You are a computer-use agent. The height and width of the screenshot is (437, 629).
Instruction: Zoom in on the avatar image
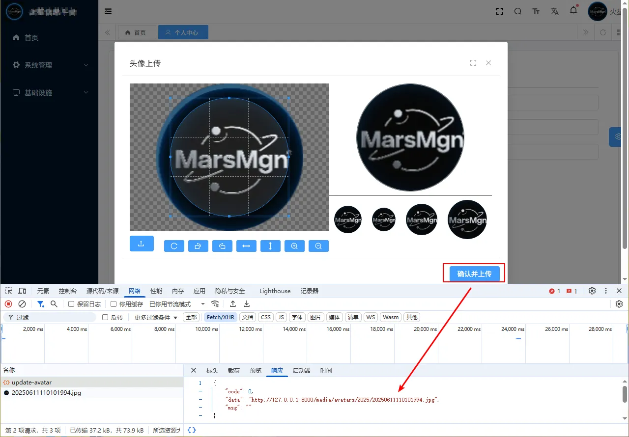tap(294, 246)
